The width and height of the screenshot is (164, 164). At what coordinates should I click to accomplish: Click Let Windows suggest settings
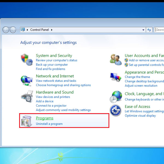(x=144, y=111)
